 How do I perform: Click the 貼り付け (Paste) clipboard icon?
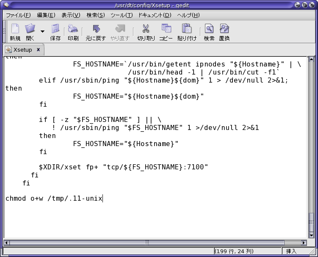(187, 28)
